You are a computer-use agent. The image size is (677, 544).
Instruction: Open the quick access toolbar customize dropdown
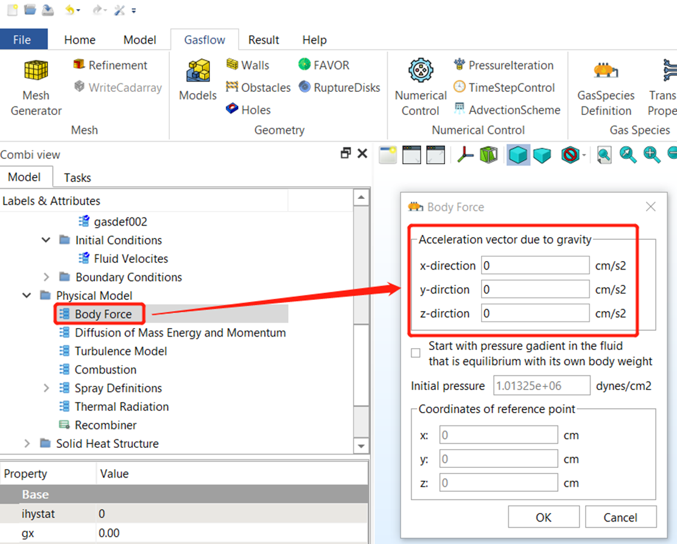point(134,11)
